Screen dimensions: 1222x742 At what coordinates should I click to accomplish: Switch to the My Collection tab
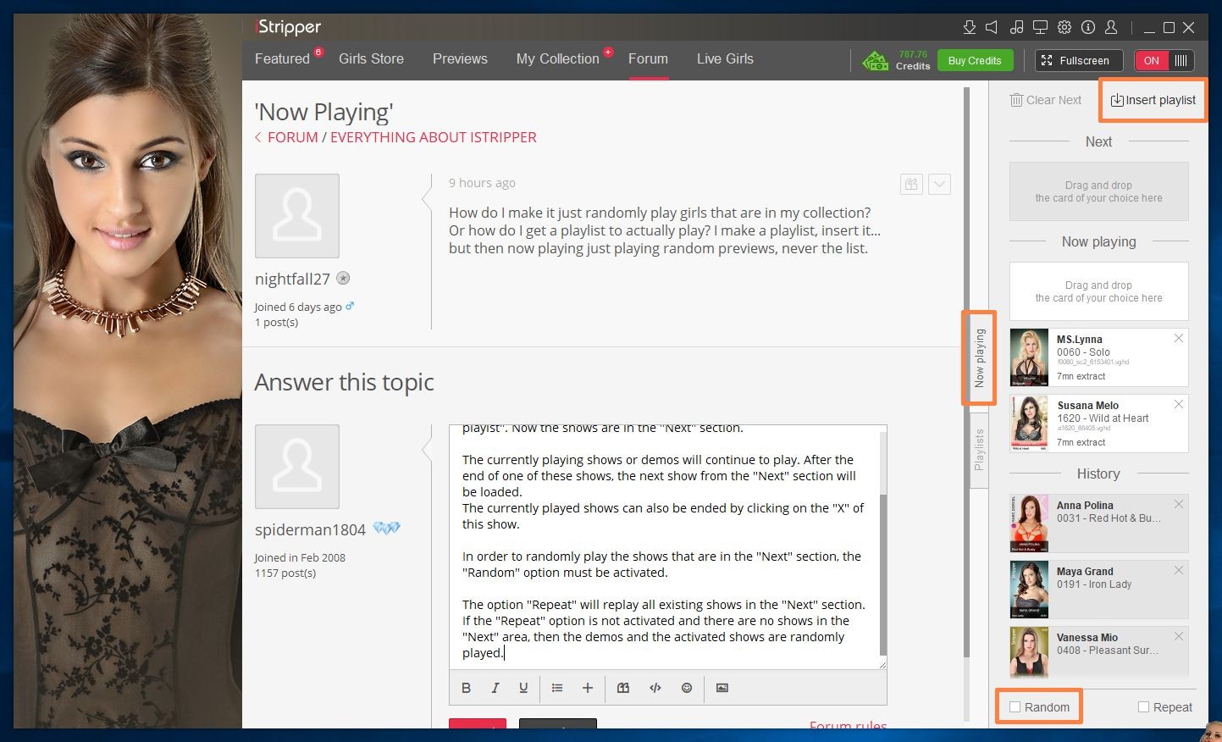click(x=557, y=58)
